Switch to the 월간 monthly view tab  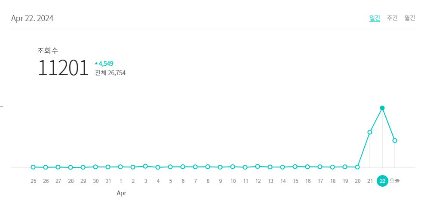tap(410, 18)
